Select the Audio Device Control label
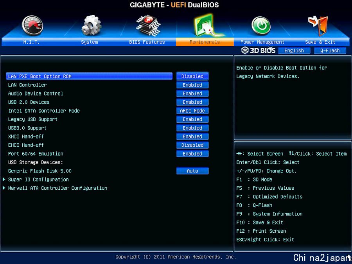352x264 pixels. tap(36, 93)
